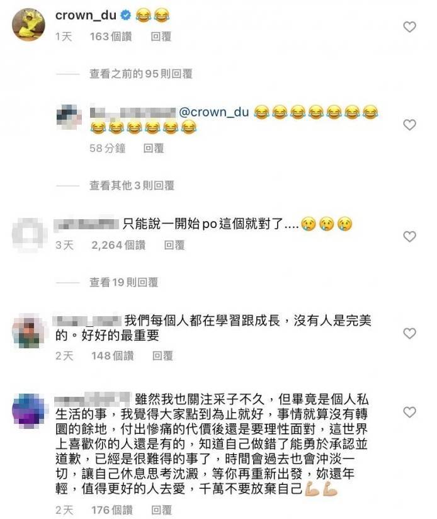Open the blurred avatar of 58分鐘 reply
Image resolution: width=437 pixels, height=519 pixels.
click(69, 117)
